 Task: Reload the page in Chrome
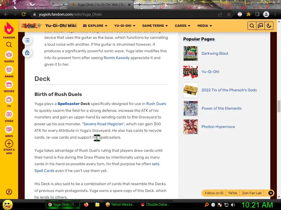click(24, 14)
